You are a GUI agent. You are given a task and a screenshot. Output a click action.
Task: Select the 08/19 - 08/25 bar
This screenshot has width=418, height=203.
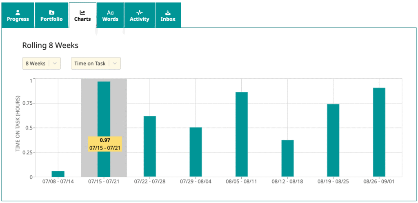[x=333, y=140]
